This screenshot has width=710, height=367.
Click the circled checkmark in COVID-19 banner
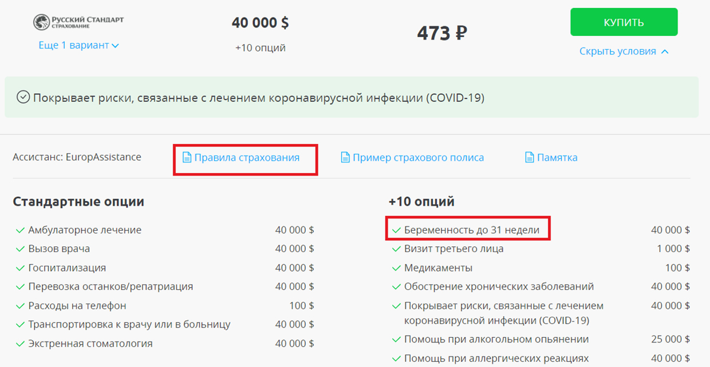pos(23,98)
